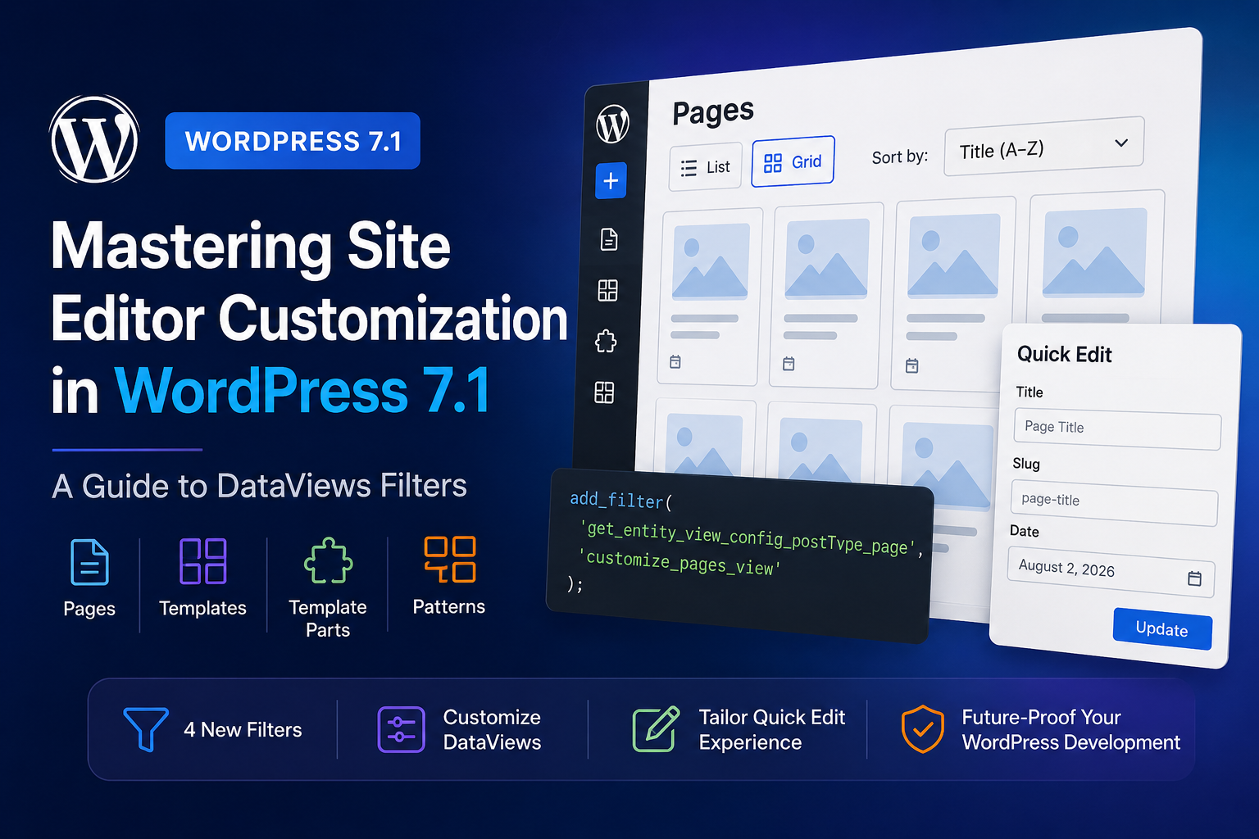Click the purple Templates icon
1259x839 pixels.
pyautogui.click(x=202, y=560)
